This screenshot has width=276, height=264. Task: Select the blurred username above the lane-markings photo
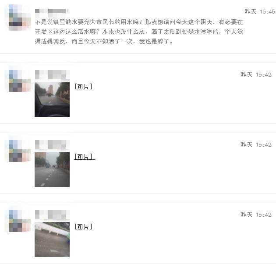52,144
